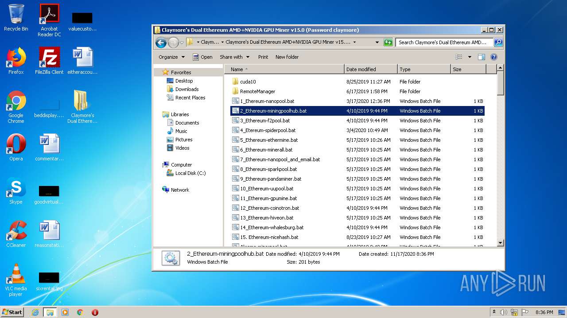
Task: Select Recent Places in navigation pane
Action: pos(190,98)
